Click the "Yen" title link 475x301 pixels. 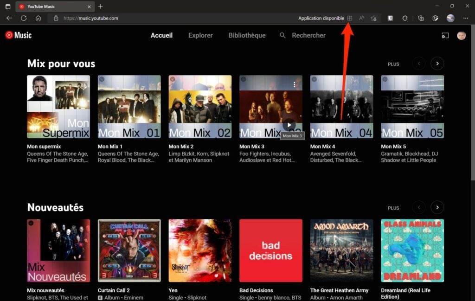(173, 290)
